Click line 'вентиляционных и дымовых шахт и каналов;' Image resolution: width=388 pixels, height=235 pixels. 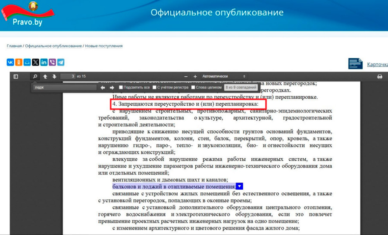(x=170, y=179)
